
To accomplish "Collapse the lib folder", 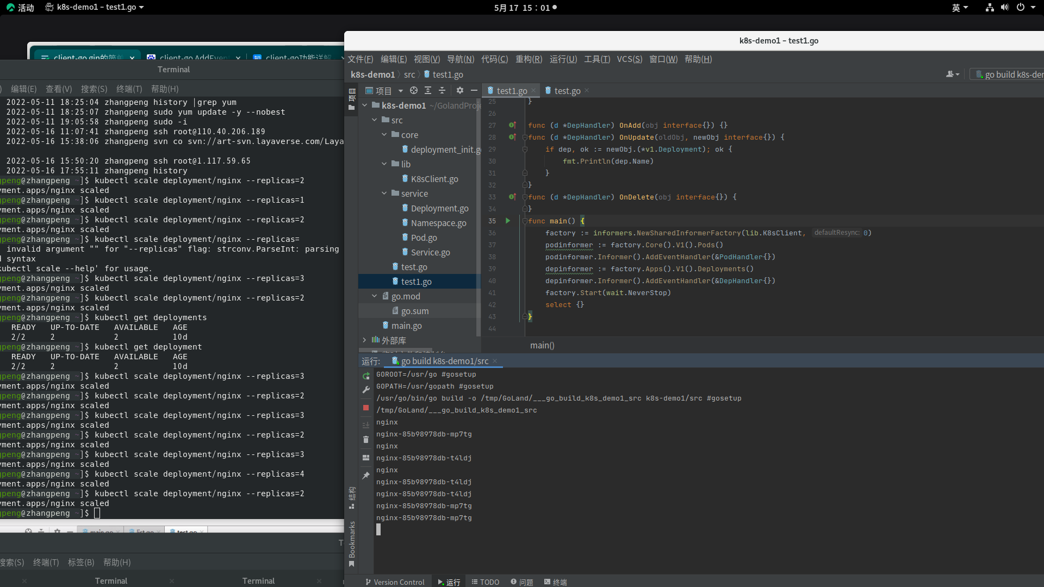I will point(384,164).
